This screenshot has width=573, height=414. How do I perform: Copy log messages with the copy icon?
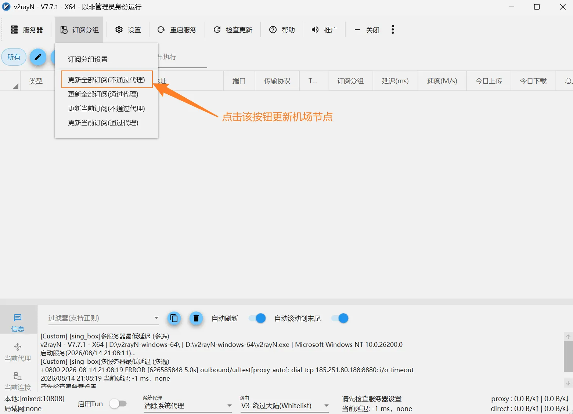[x=174, y=318]
